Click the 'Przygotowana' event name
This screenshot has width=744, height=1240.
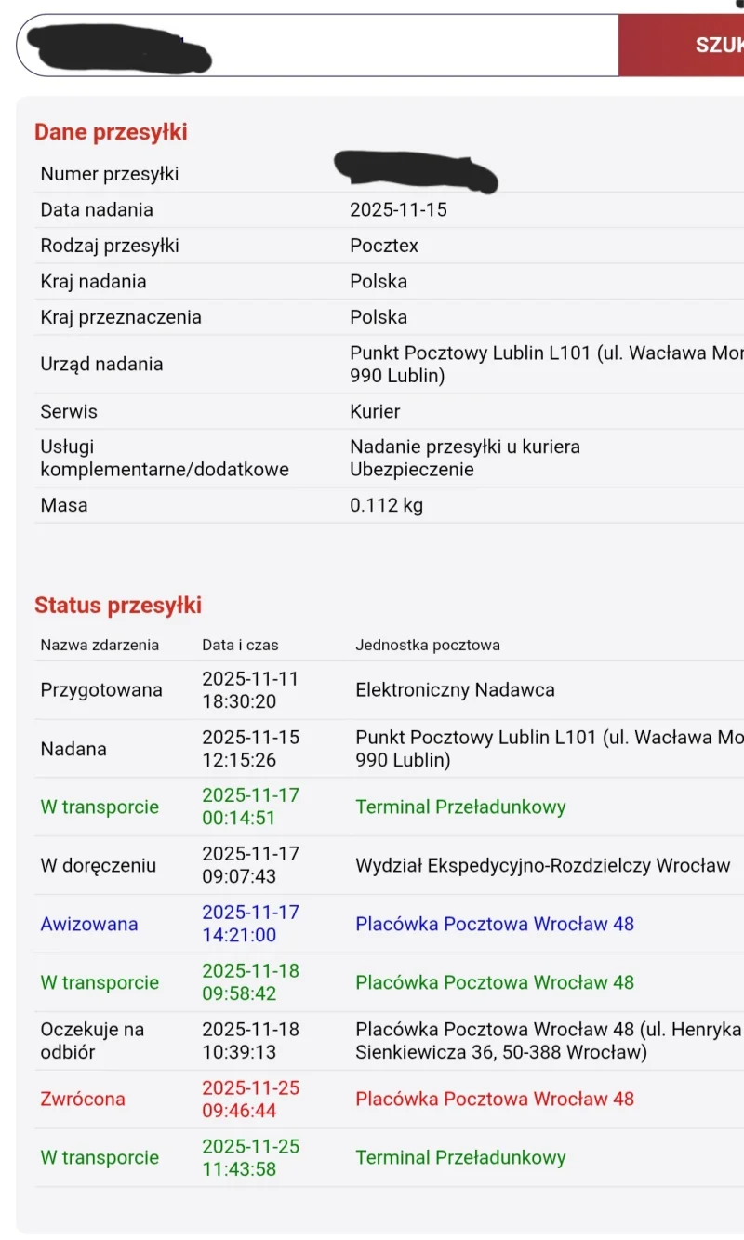101,689
